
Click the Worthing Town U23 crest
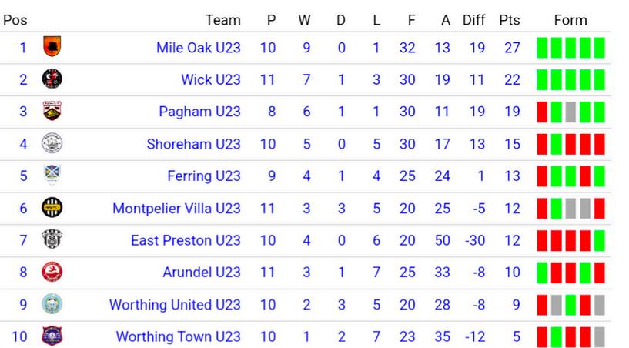click(52, 336)
